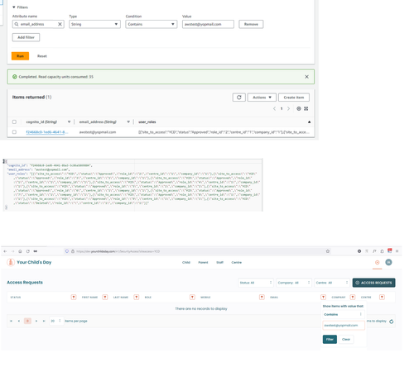Select the awstest@yopmail.com item row checkbox
The height and width of the screenshot is (367, 414).
(14, 132)
